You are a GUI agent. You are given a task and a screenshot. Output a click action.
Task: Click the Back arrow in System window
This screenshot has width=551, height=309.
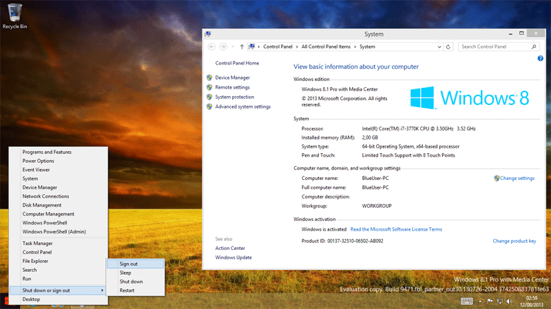point(211,47)
